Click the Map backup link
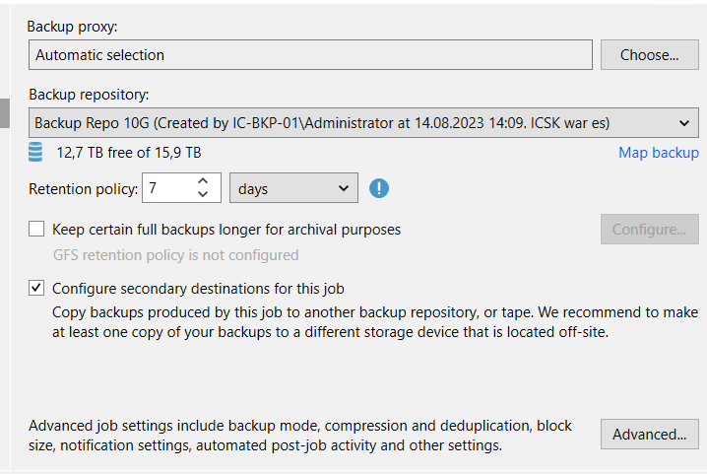Image resolution: width=707 pixels, height=474 pixels. 658,153
